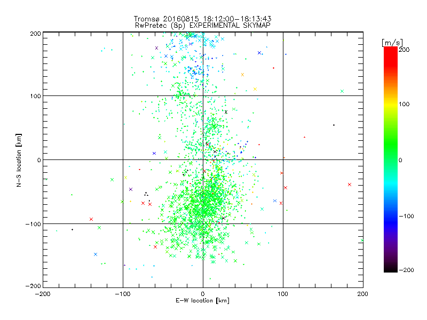The width and height of the screenshot is (427, 320).
Task: Click the colorbar label '-100'
Action: (406, 216)
